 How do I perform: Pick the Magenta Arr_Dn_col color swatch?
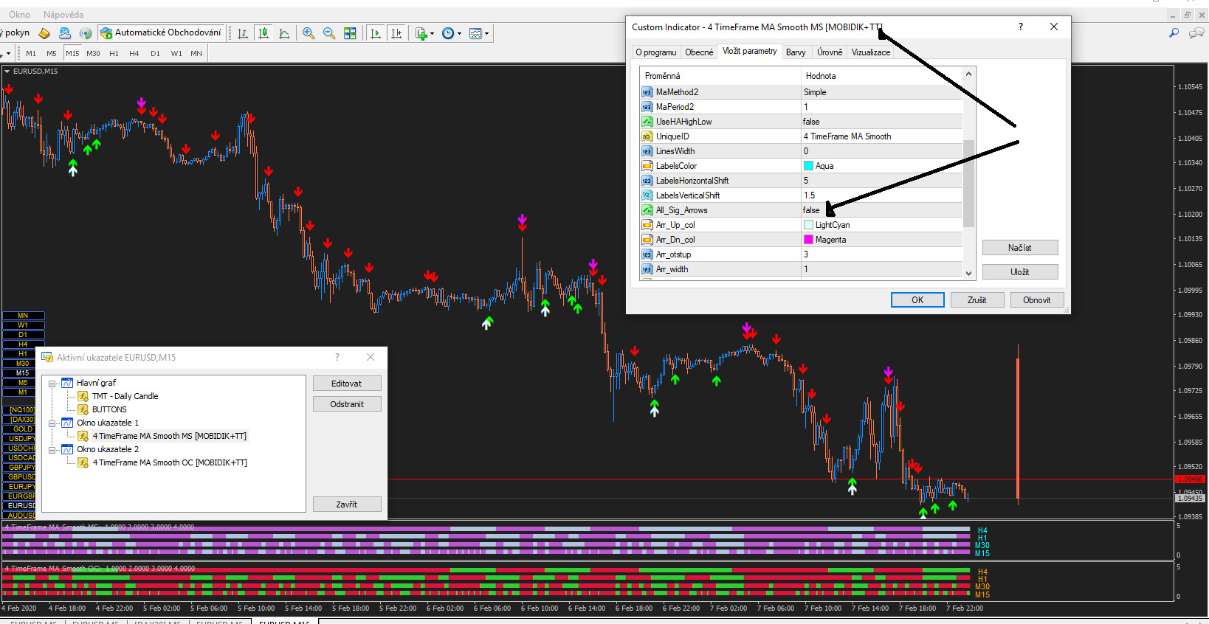[808, 240]
